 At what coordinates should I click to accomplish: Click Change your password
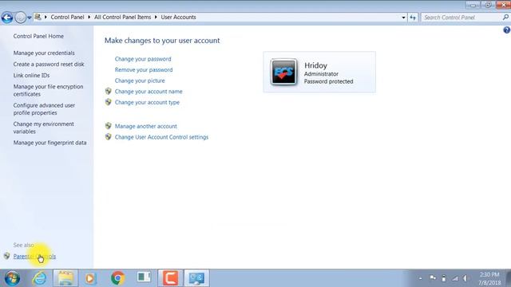143,59
